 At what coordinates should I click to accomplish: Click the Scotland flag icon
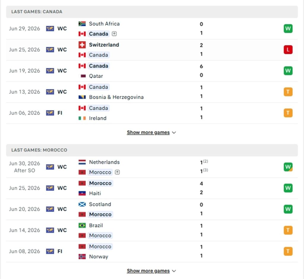pos(82,204)
